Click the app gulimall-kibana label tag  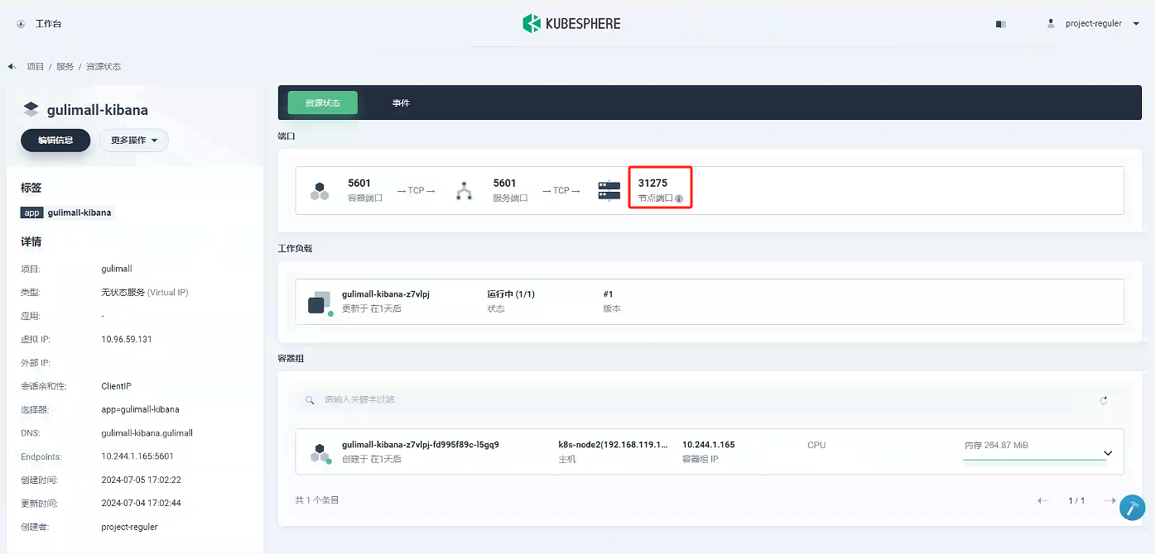click(67, 213)
